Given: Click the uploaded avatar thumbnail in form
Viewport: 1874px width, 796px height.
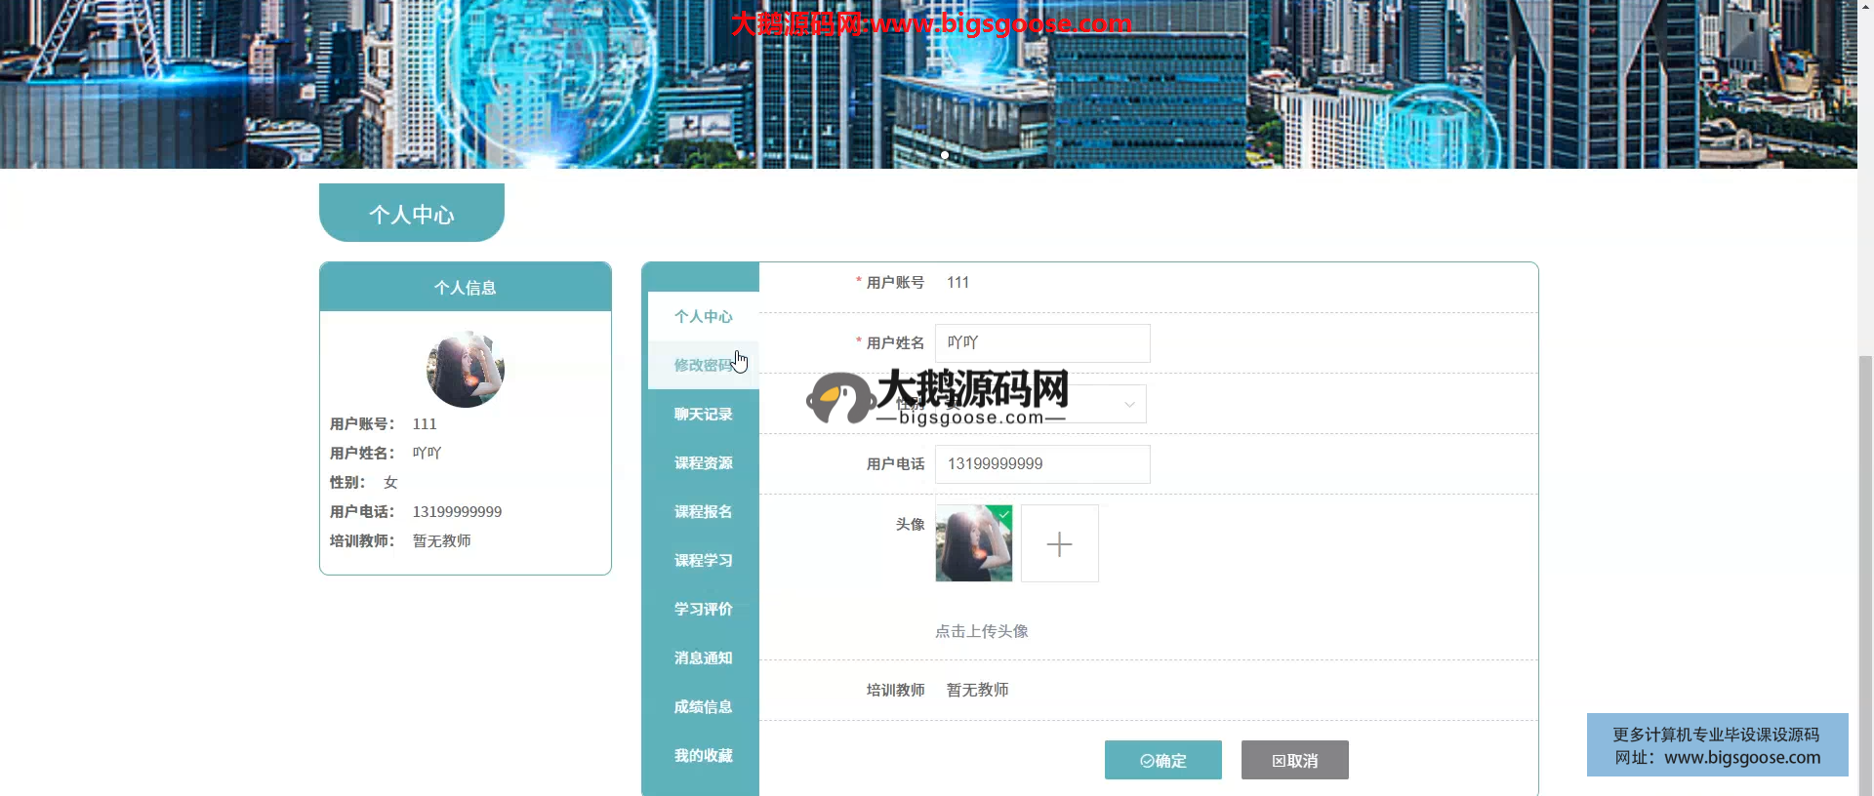Looking at the screenshot, I should pyautogui.click(x=973, y=543).
